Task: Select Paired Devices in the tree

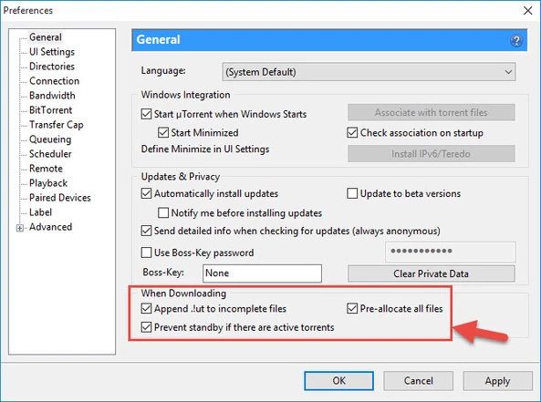Action: (x=60, y=198)
